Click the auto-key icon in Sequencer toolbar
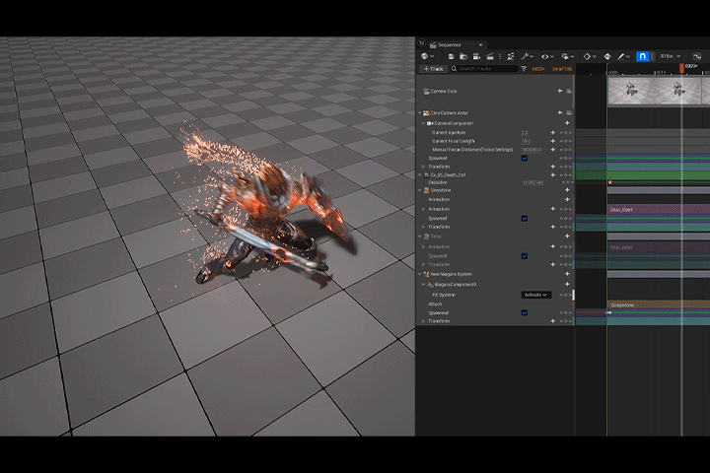The image size is (710, 473). click(x=607, y=56)
